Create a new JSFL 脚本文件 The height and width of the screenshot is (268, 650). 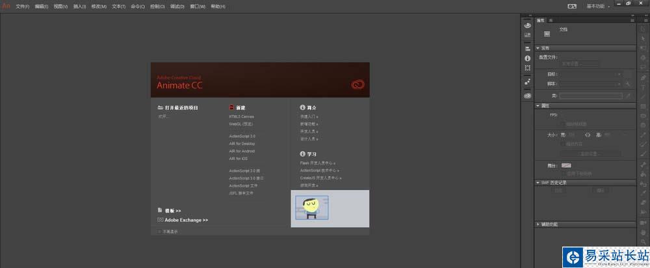click(x=241, y=193)
